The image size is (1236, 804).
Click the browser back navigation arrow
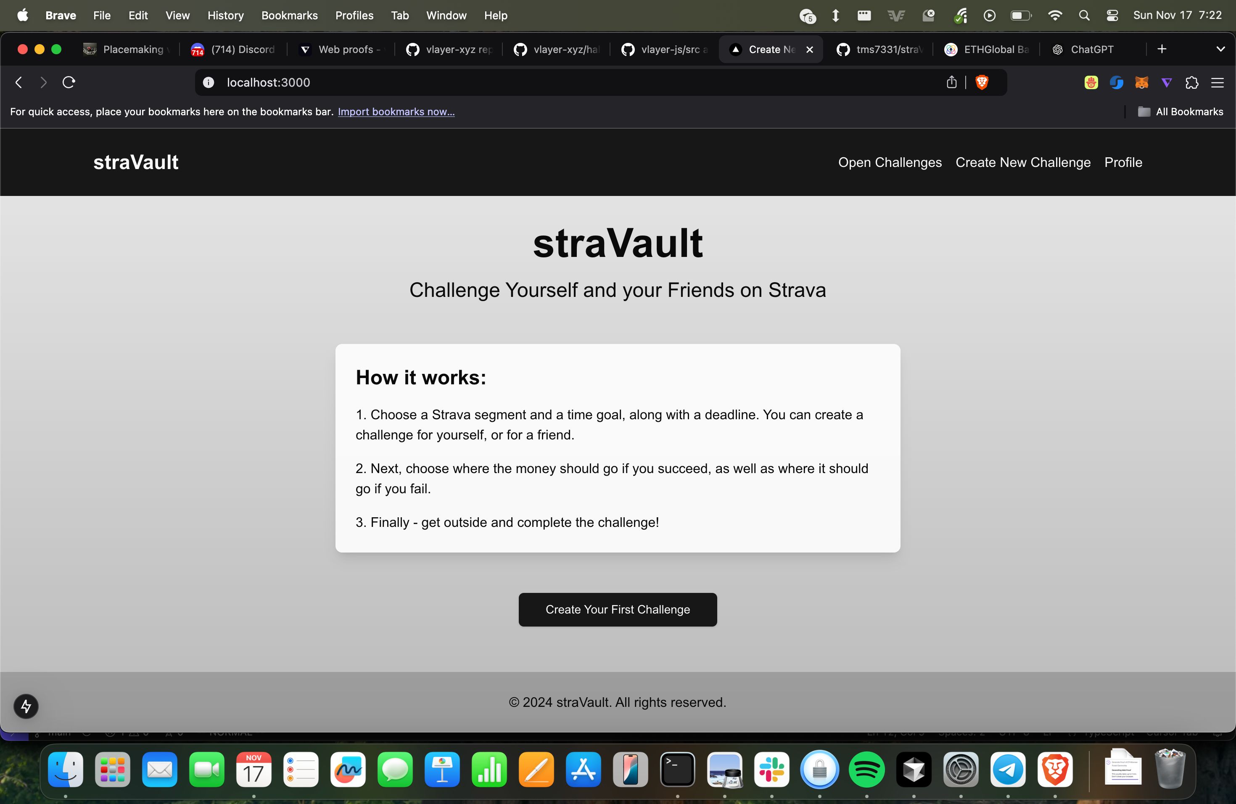click(18, 82)
